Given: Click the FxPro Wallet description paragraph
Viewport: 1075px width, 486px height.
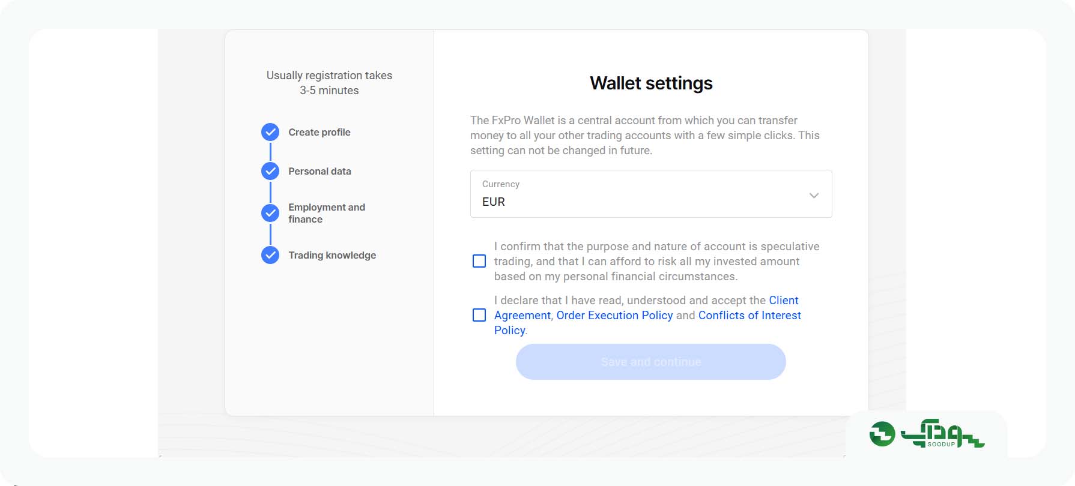Looking at the screenshot, I should (645, 135).
